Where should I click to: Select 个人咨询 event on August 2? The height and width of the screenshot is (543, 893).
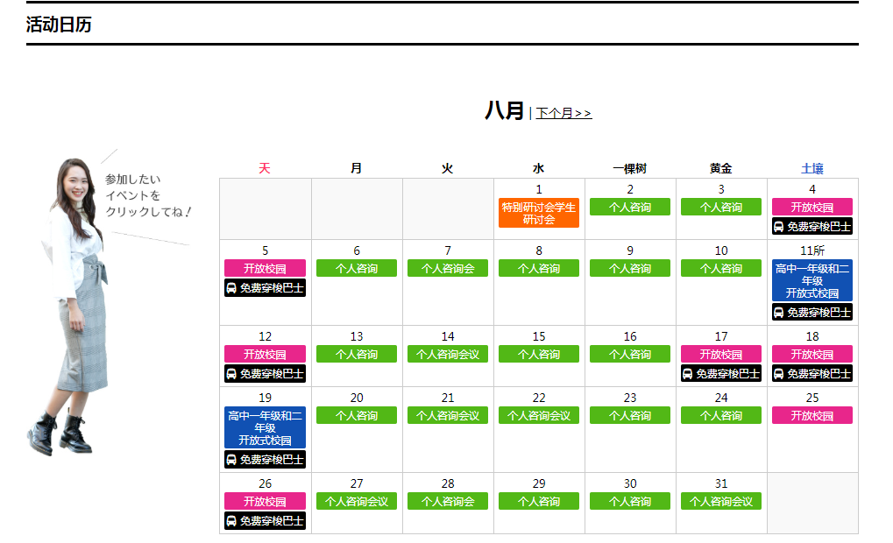point(629,207)
